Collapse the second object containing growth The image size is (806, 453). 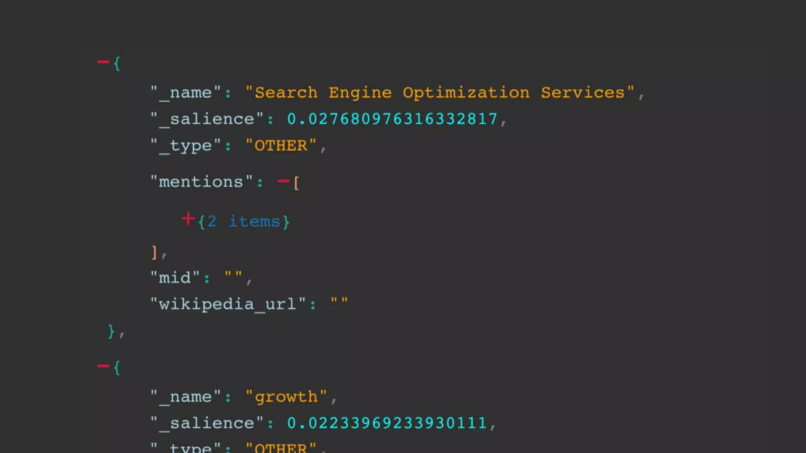[x=103, y=366]
